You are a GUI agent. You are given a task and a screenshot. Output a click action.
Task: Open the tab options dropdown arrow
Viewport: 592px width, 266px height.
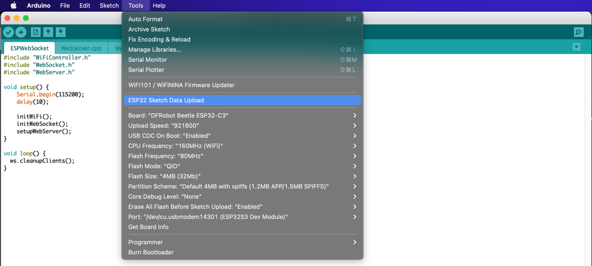point(577,47)
